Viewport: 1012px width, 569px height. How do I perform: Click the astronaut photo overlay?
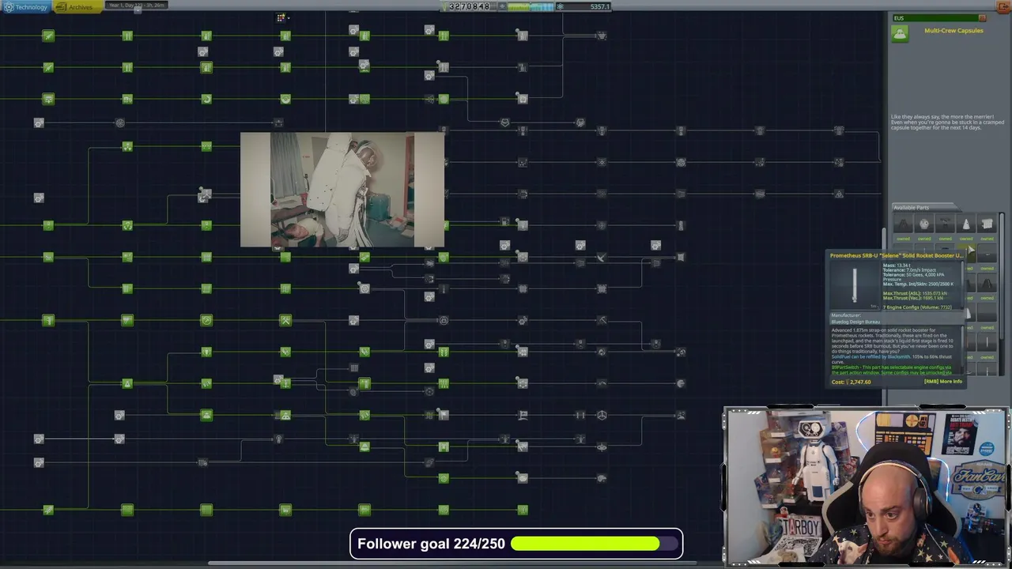point(342,190)
